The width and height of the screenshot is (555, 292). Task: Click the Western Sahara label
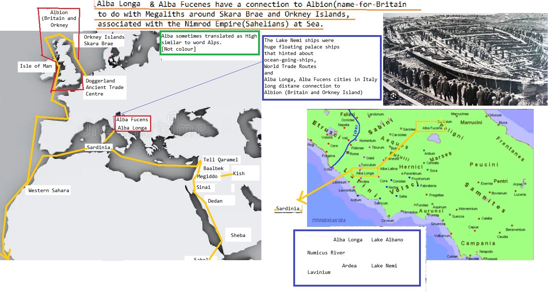click(x=49, y=190)
